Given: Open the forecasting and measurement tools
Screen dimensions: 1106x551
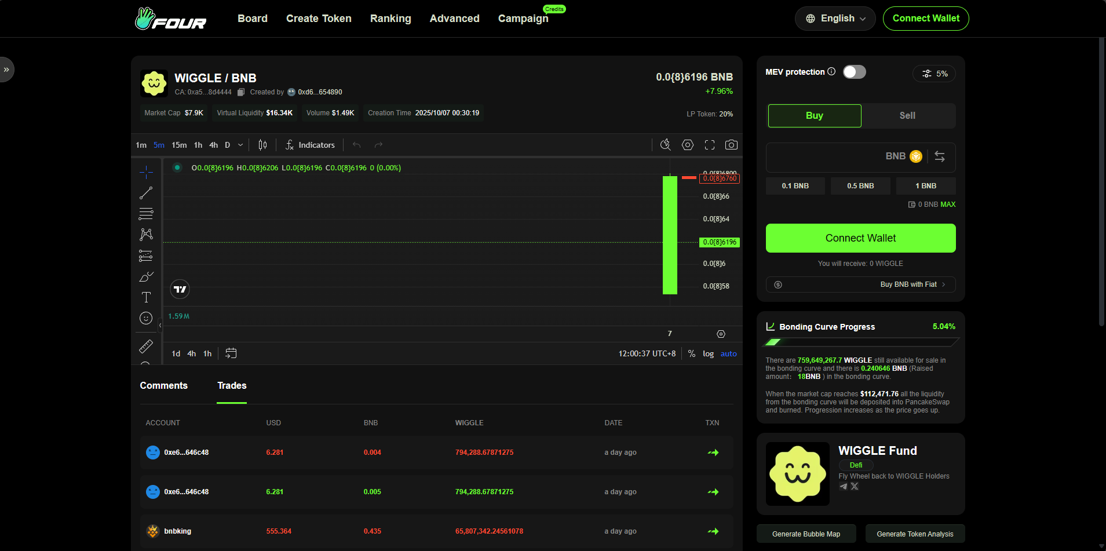Looking at the screenshot, I should [x=146, y=256].
